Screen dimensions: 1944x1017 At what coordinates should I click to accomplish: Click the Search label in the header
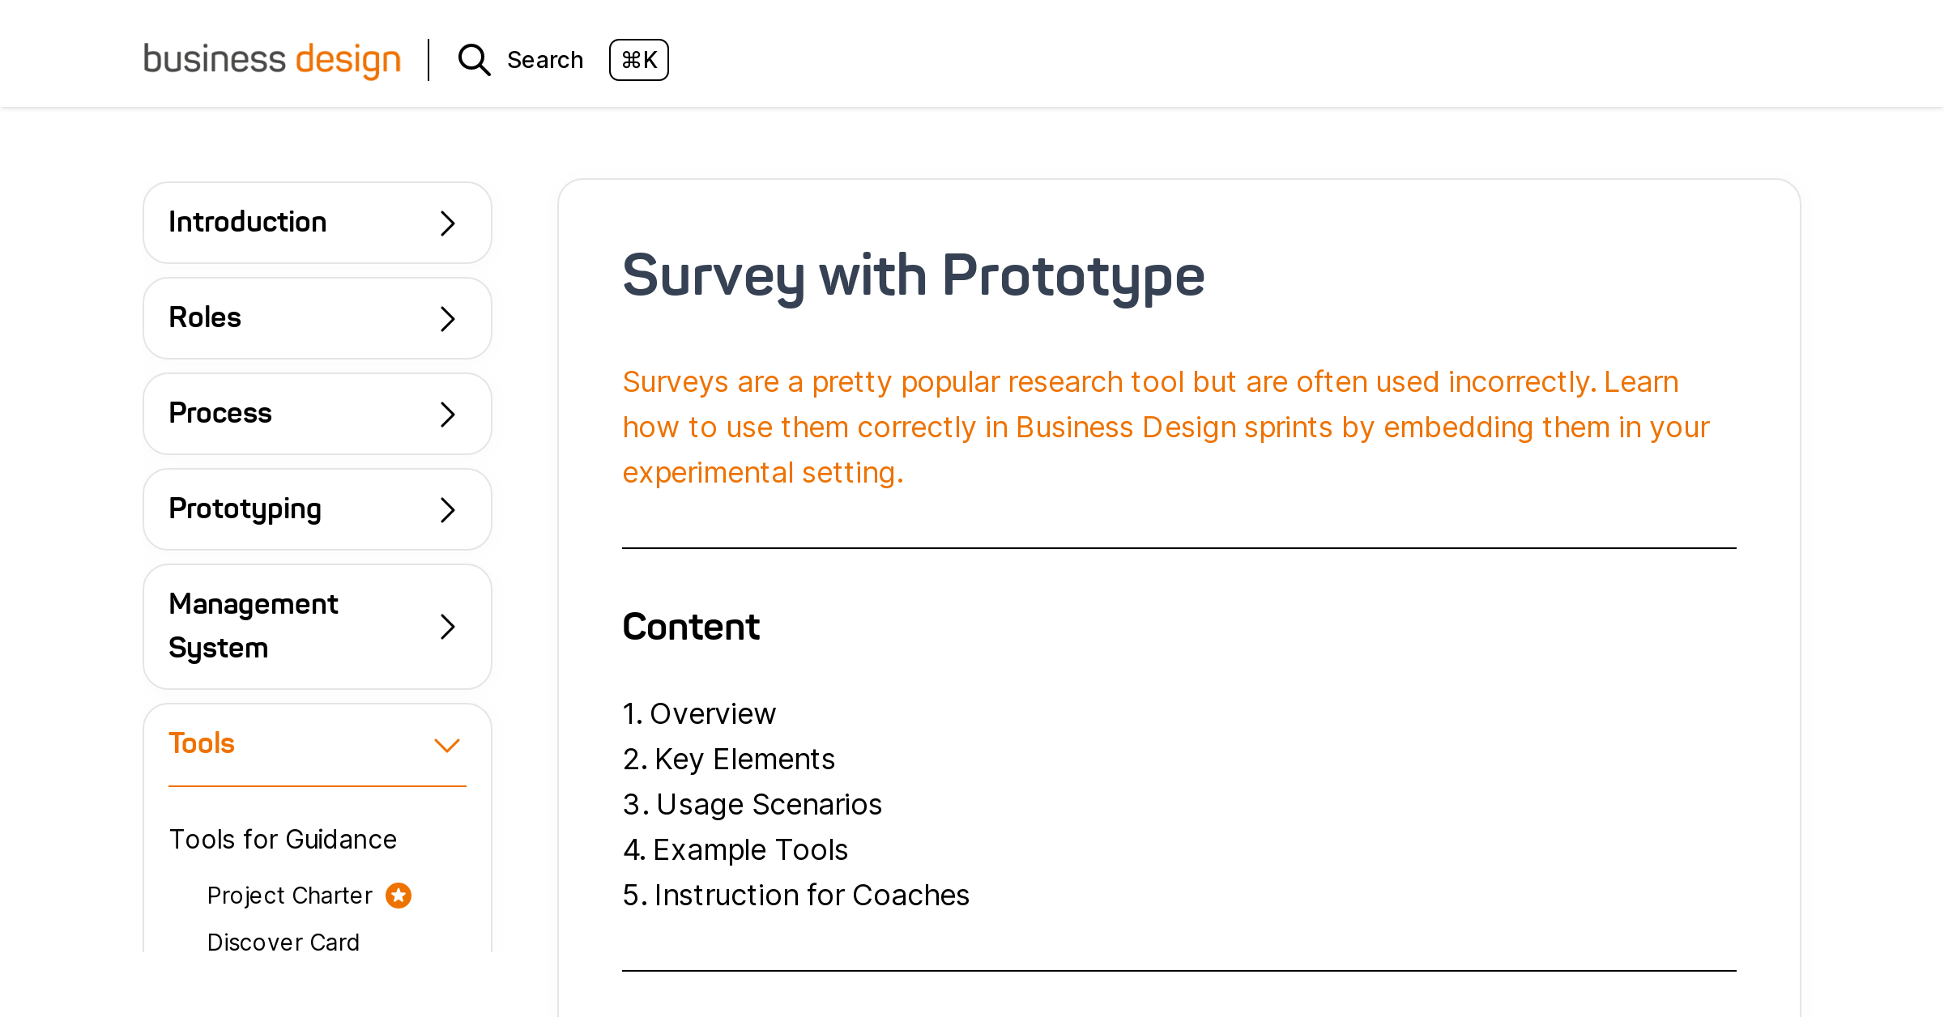(x=544, y=60)
